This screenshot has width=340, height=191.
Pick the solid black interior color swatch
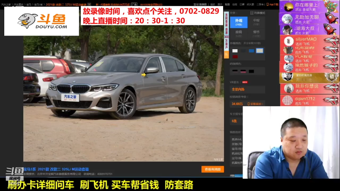pos(251,71)
